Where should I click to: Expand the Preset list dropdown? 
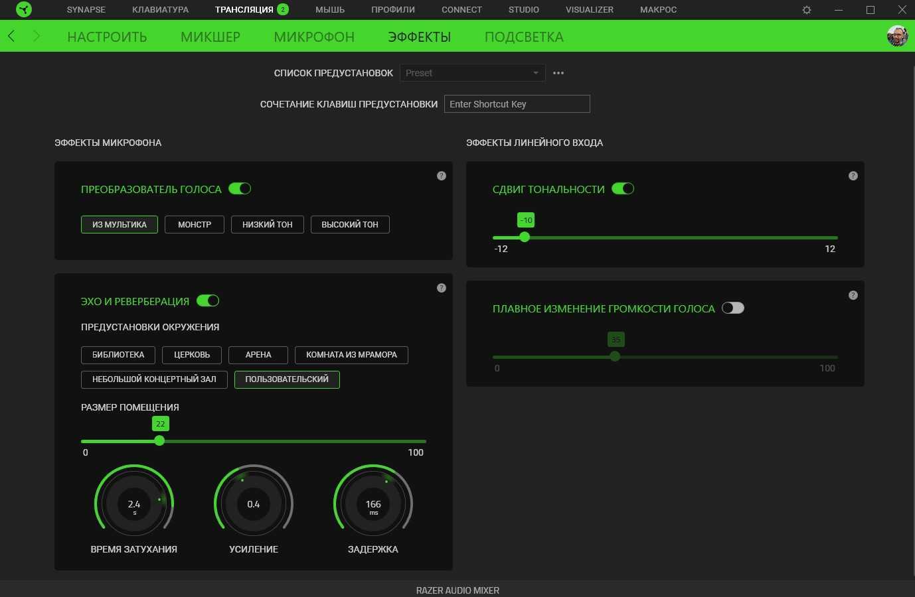click(x=472, y=73)
